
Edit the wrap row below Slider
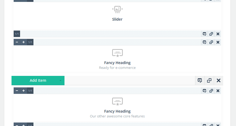pos(204,34)
